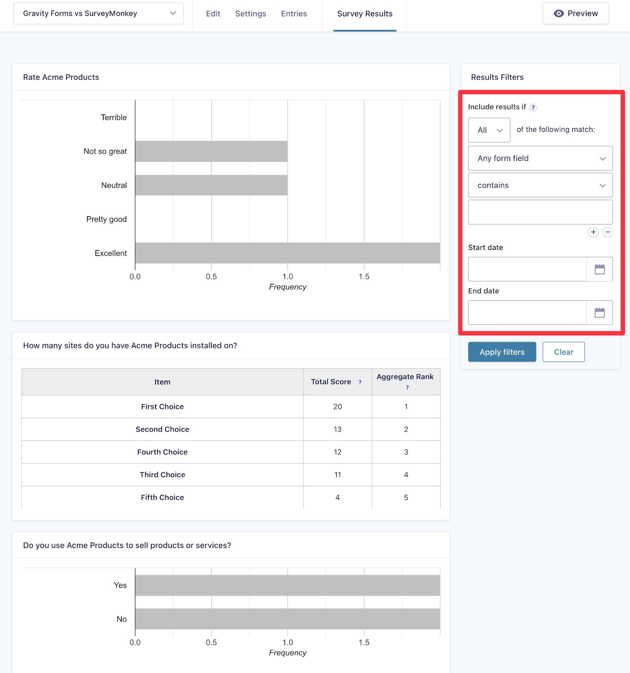This screenshot has width=630, height=673.
Task: Select the Second Choice row label
Action: click(x=163, y=429)
